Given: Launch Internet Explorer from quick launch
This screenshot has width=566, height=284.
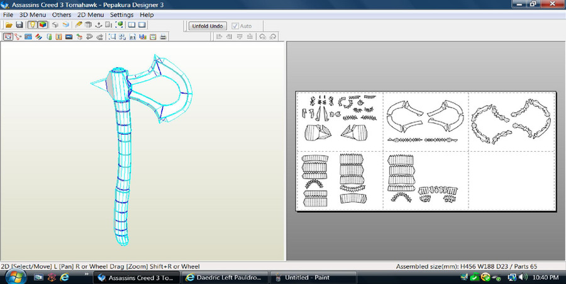Looking at the screenshot, I should (x=64, y=277).
